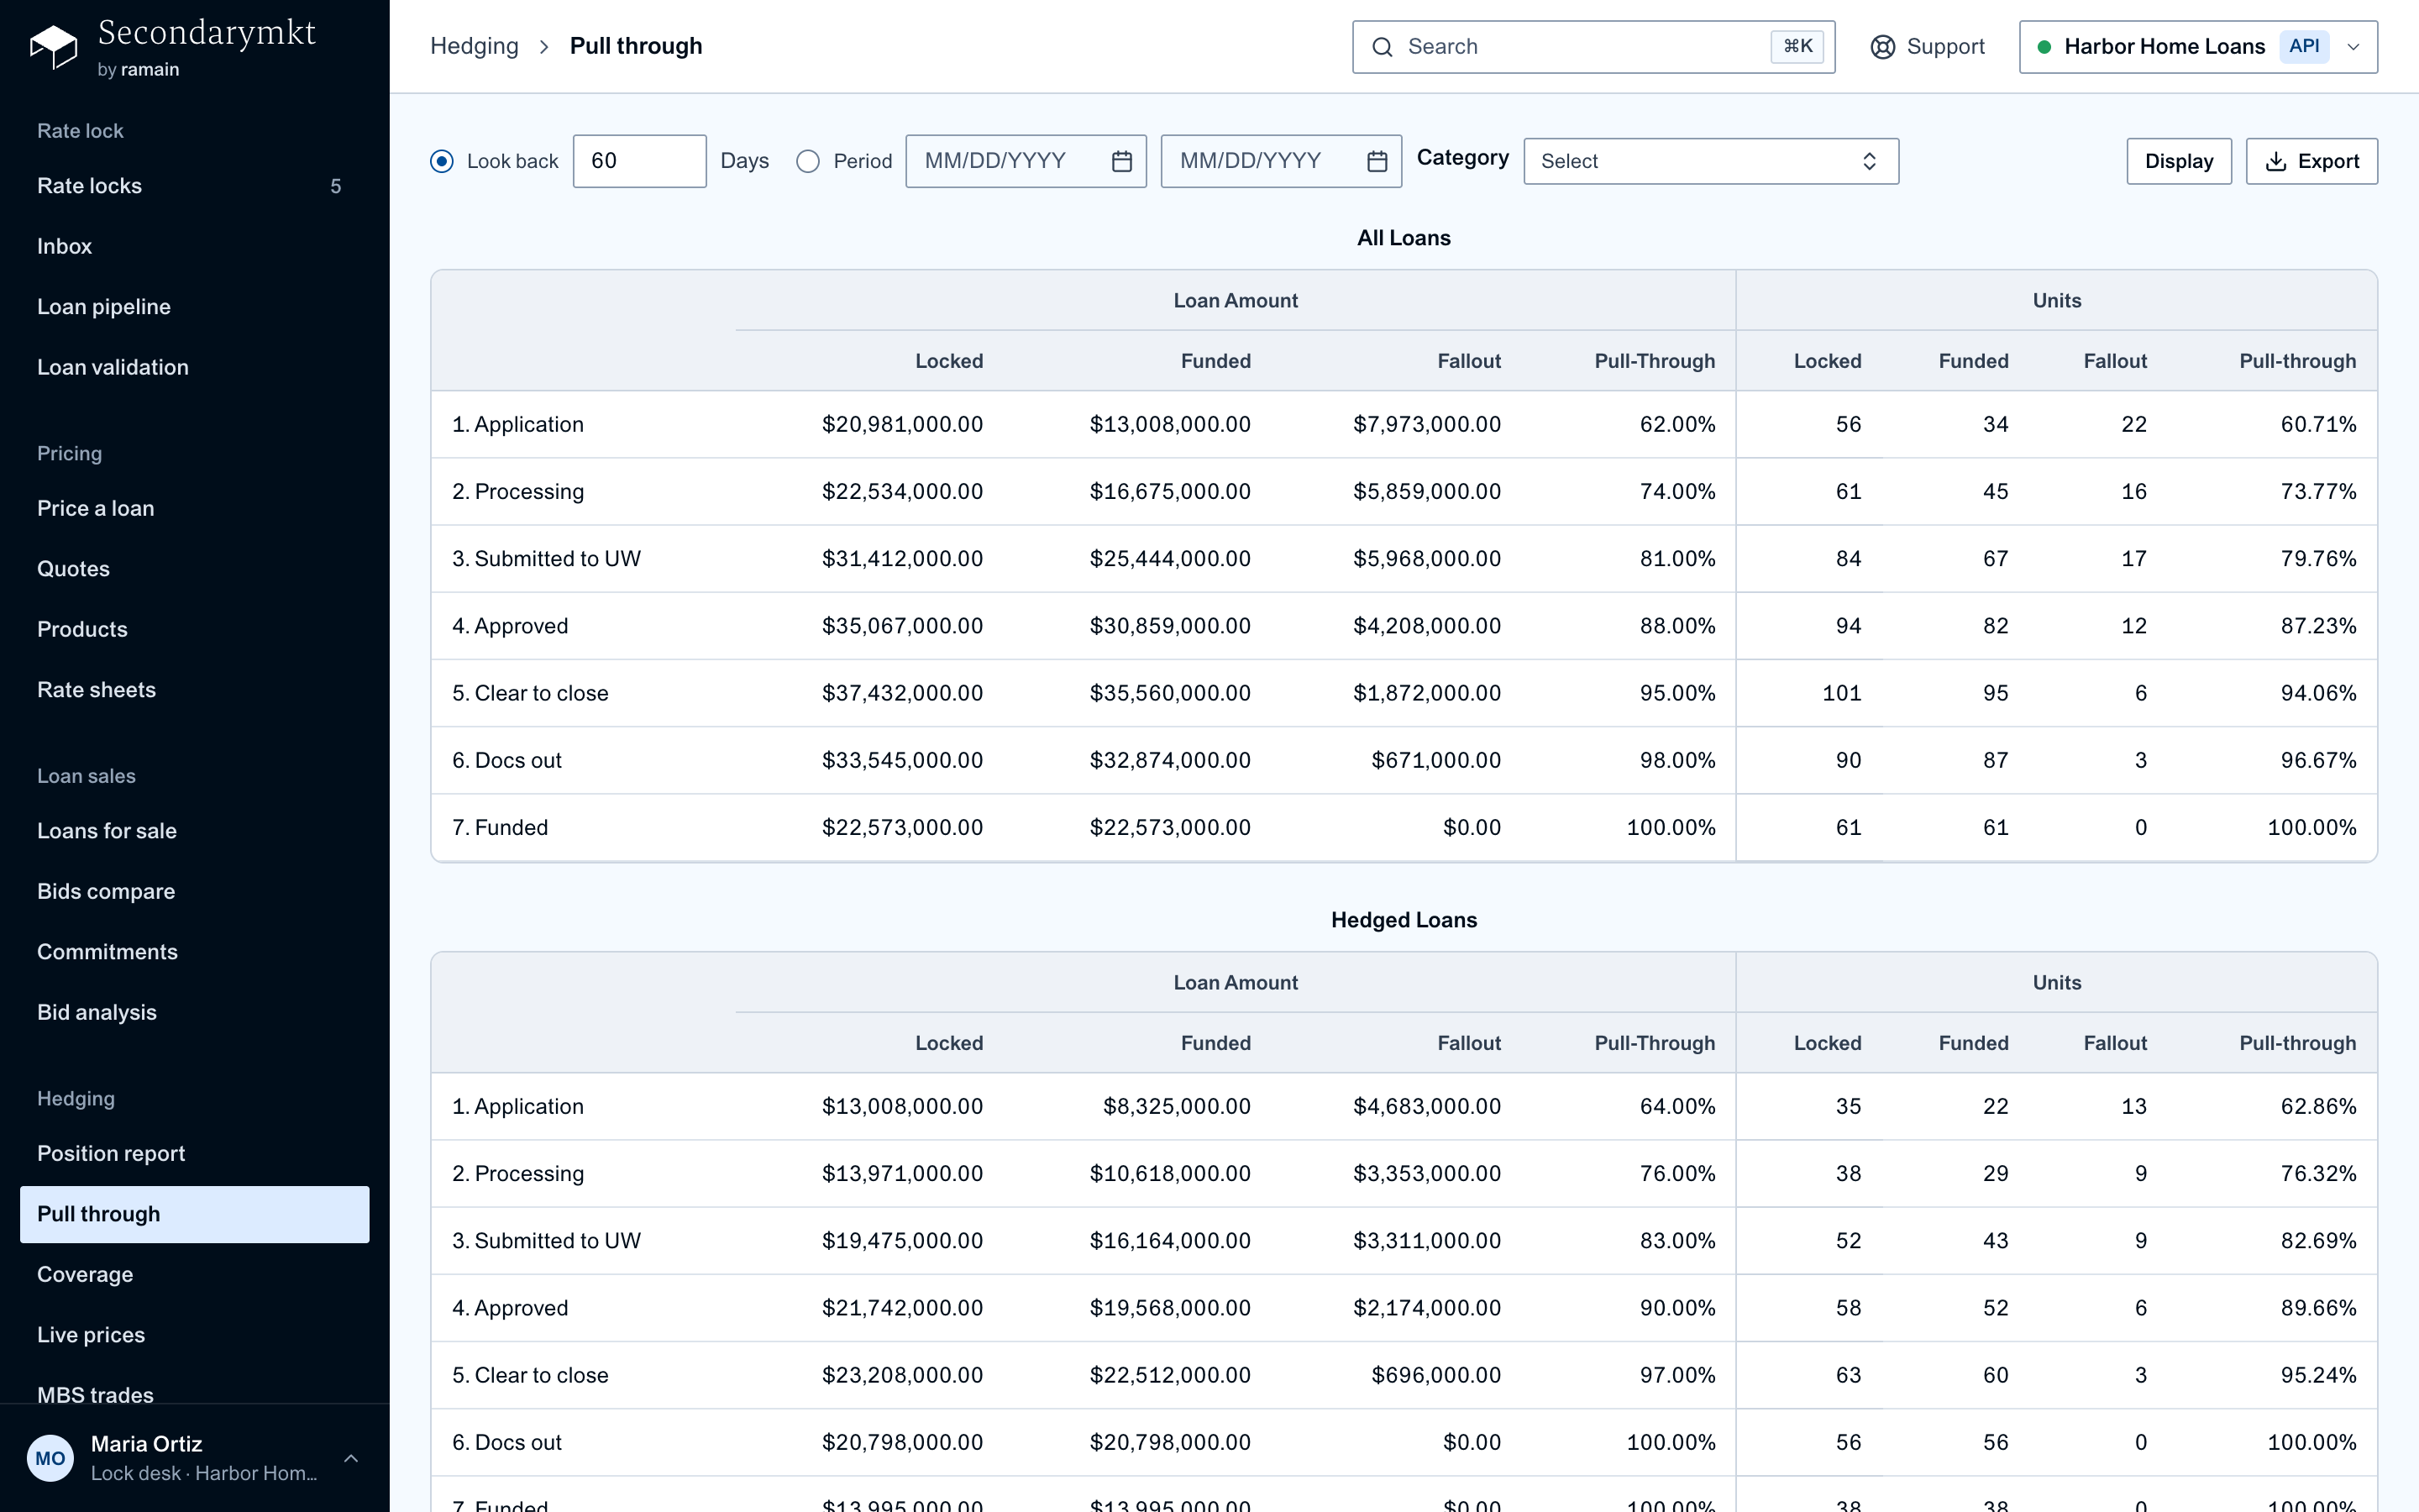2419x1512 pixels.
Task: Open Commitments page
Action: [194, 952]
